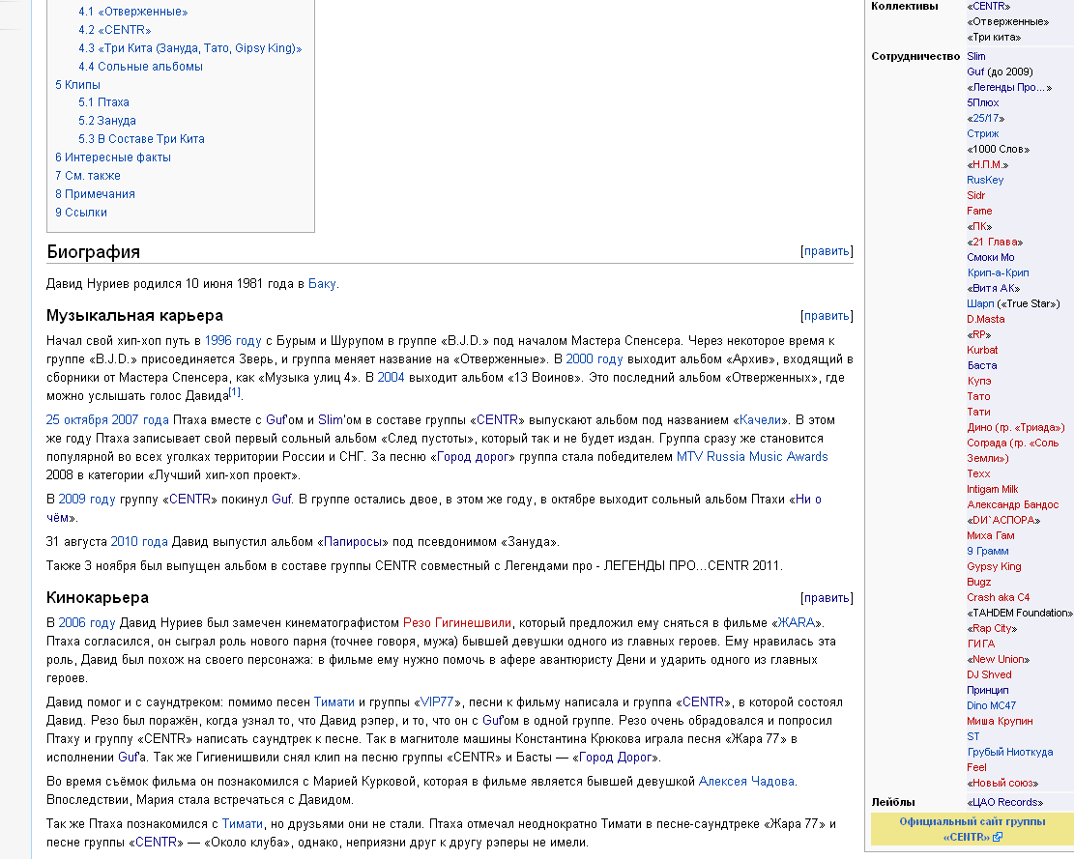Open RusKey infobox link
The image size is (1074, 859).
[985, 180]
